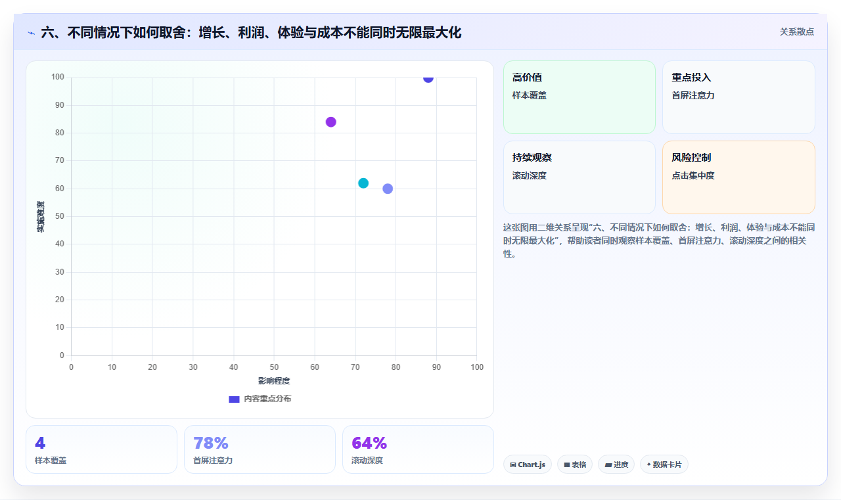Select the purple scatter point near 84
The height and width of the screenshot is (500, 841).
coord(331,122)
